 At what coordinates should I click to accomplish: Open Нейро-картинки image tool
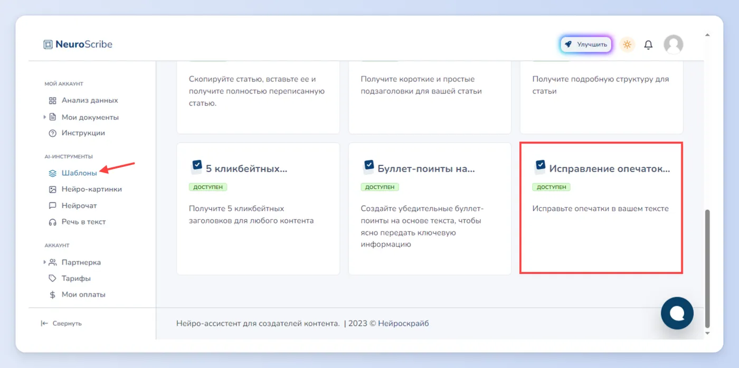[x=85, y=189]
